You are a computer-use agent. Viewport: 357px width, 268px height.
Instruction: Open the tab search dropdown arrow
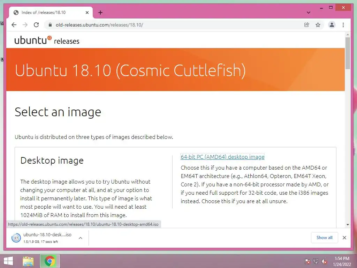(x=309, y=13)
